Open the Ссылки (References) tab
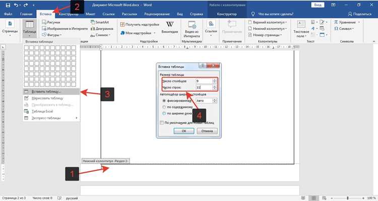The width and height of the screenshot is (378, 201). [108, 14]
